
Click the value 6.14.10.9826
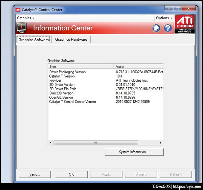[x=126, y=98]
